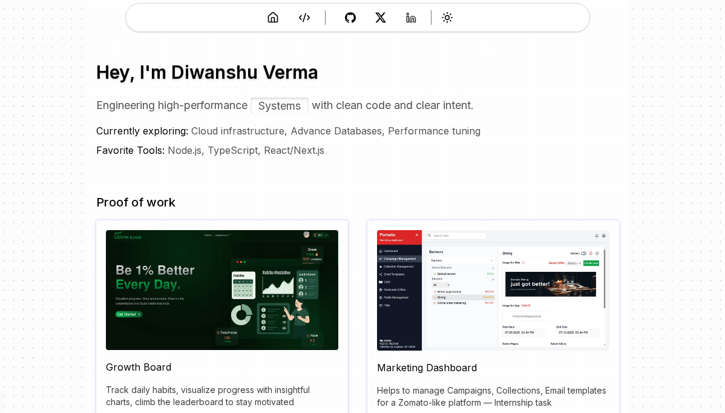Click the delete icon beside the Dining banner
The height and width of the screenshot is (413, 725).
coord(592,253)
